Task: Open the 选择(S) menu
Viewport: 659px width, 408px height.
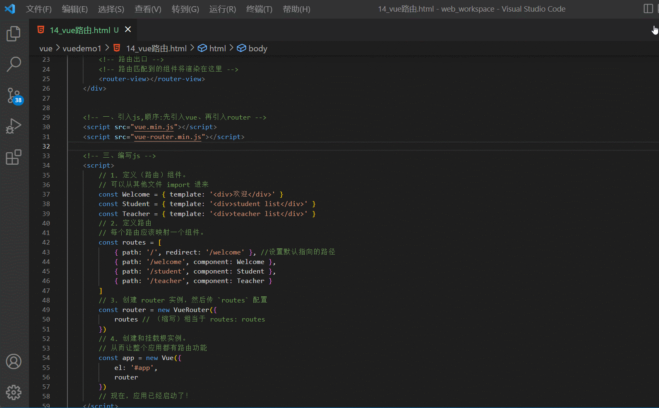Action: [111, 9]
